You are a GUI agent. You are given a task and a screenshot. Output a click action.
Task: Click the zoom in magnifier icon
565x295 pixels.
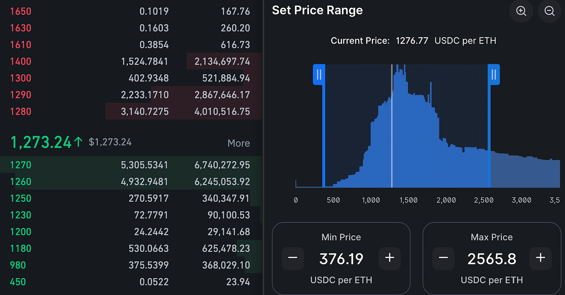click(521, 11)
